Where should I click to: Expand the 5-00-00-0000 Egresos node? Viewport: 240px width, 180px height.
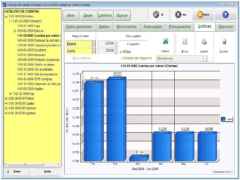pyautogui.click(x=6, y=113)
